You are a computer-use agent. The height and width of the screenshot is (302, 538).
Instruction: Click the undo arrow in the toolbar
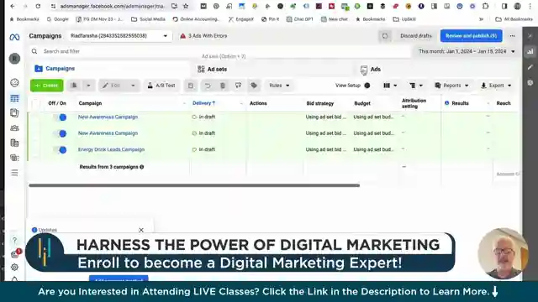(208, 86)
